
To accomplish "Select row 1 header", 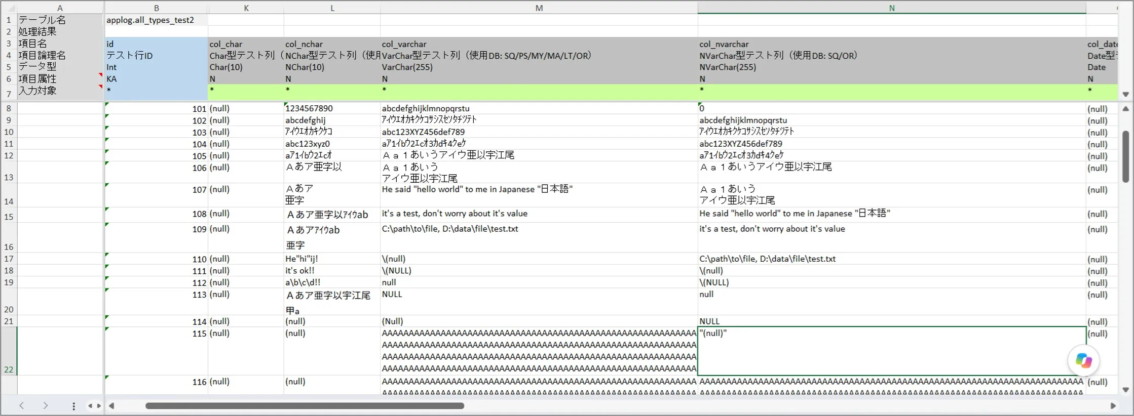I will click(9, 20).
